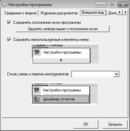Open the Стиль меню dropdown arrow
Image resolution: width=130 pixels, height=131 pixels.
tap(116, 74)
